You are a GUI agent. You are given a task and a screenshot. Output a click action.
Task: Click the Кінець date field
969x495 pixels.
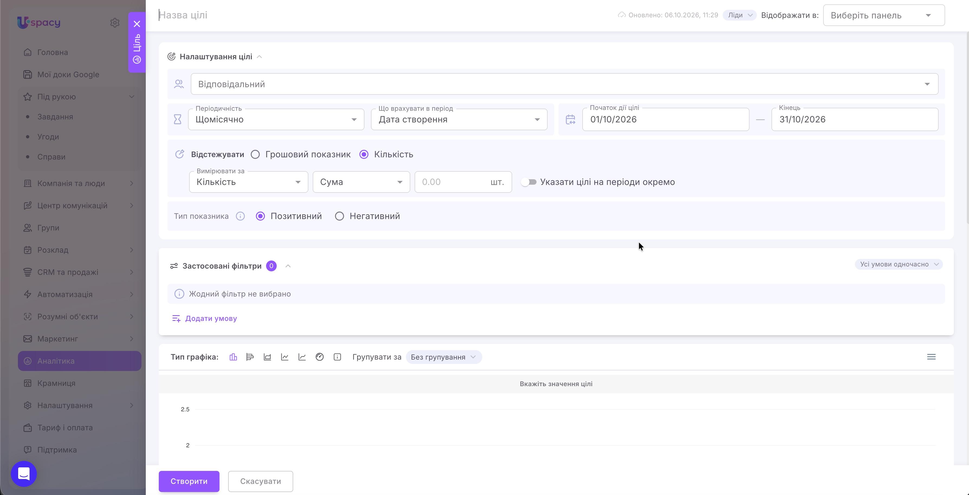pyautogui.click(x=855, y=119)
